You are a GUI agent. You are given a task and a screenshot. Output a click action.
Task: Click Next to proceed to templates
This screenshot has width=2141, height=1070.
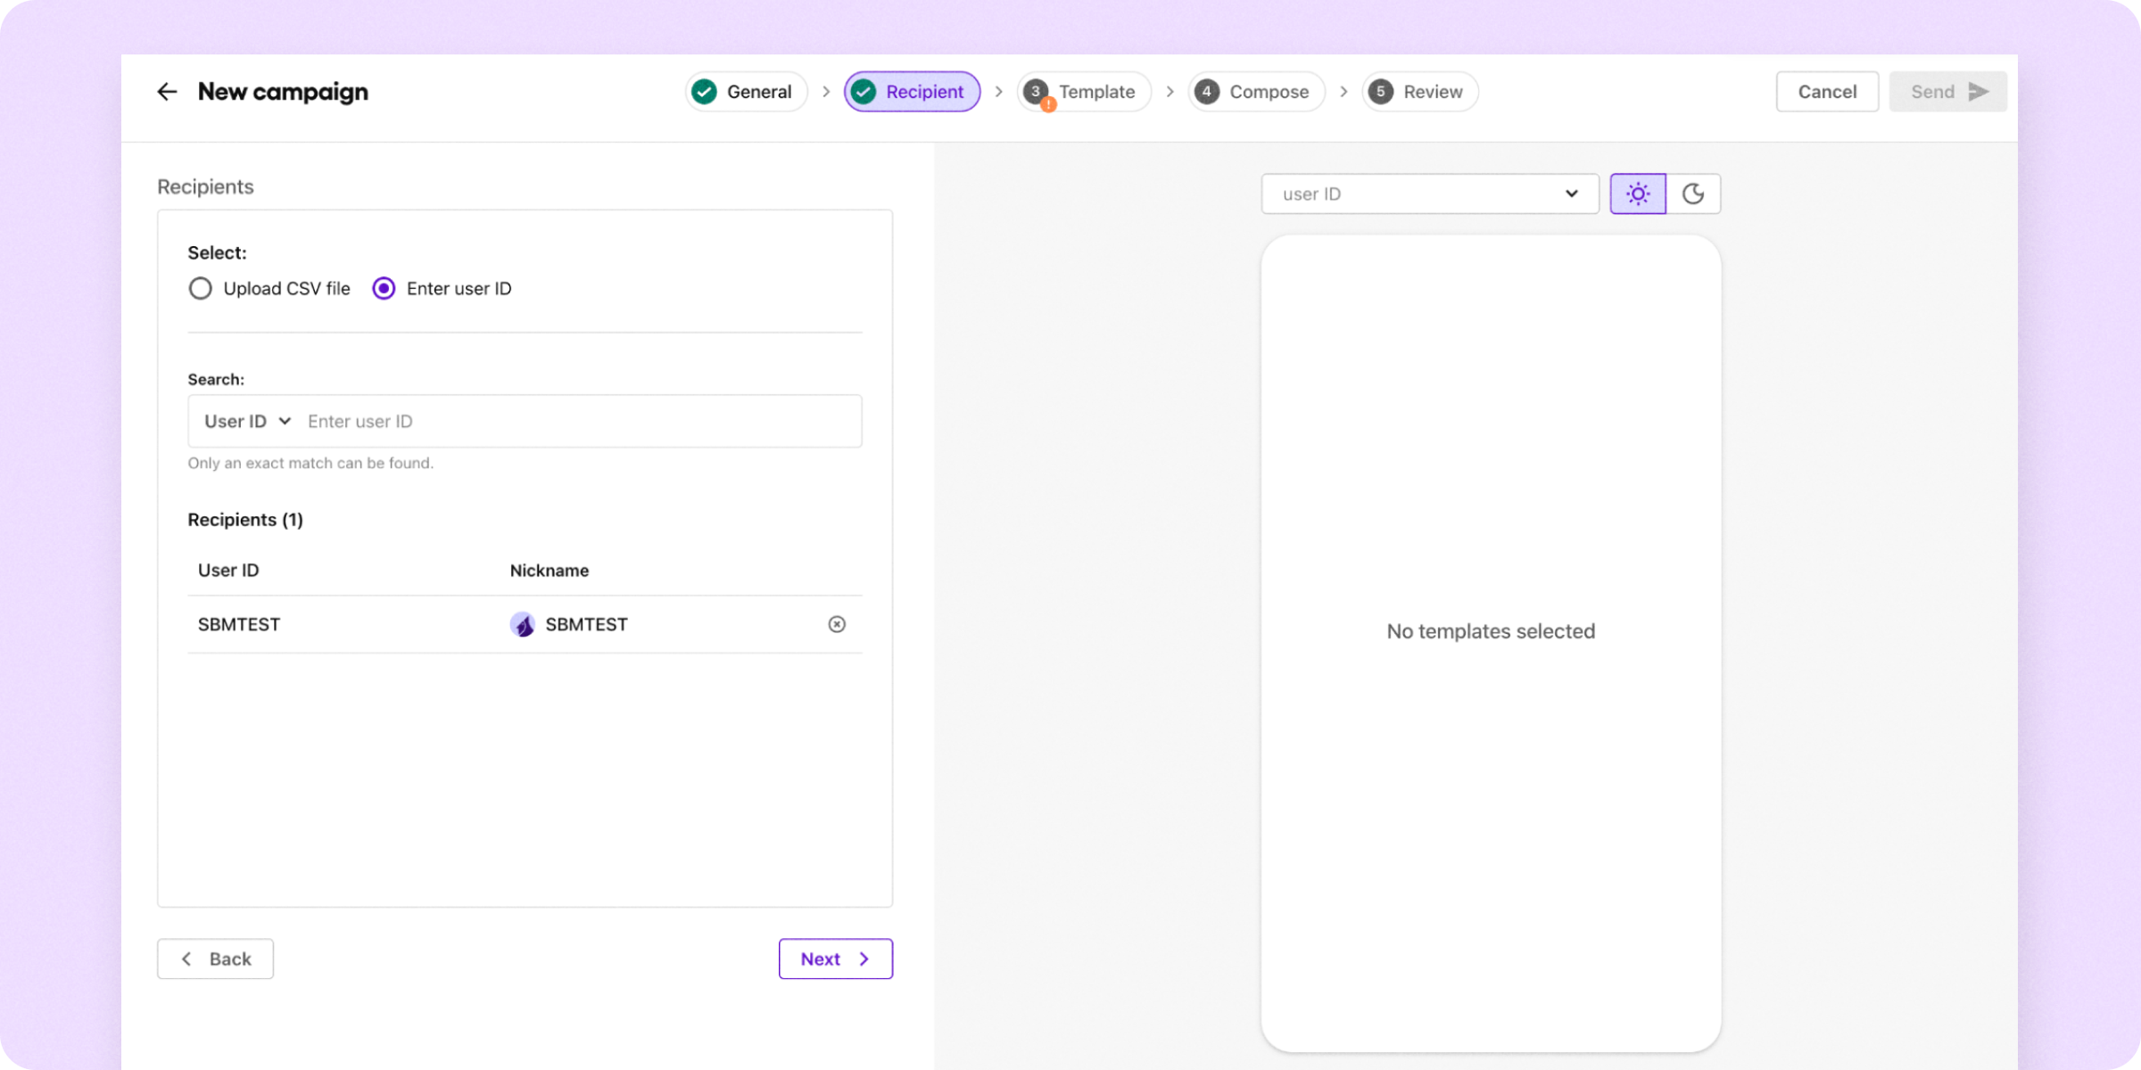tap(834, 959)
